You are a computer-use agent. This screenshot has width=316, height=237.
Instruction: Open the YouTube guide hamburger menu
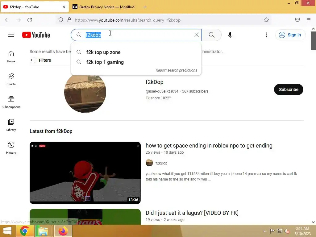point(11,35)
